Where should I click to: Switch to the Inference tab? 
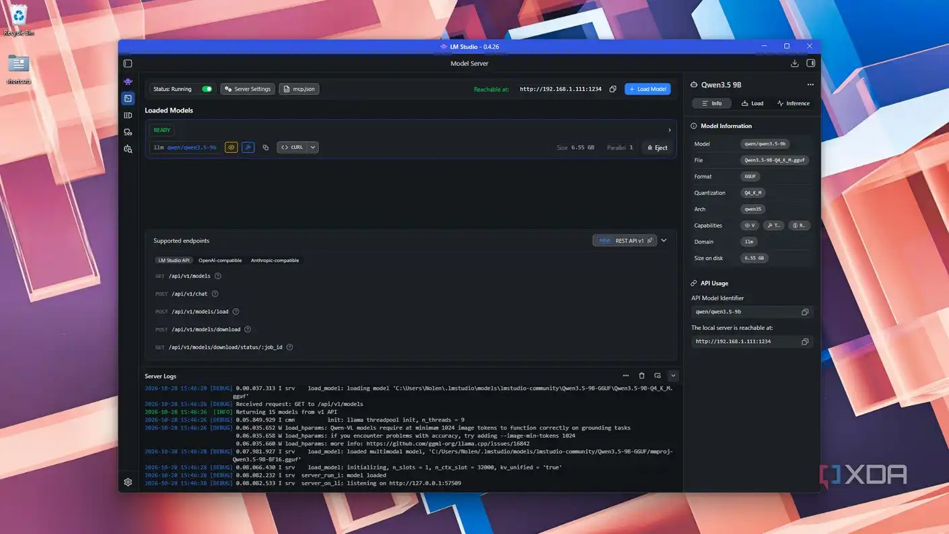(x=794, y=103)
